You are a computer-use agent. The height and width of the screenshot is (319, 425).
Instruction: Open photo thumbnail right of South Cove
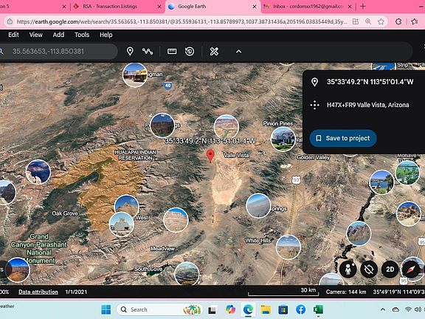[x=187, y=273]
